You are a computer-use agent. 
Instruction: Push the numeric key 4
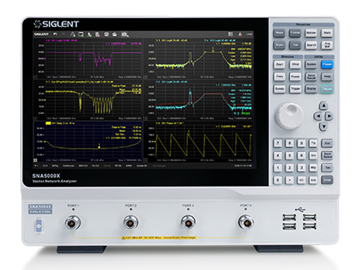click(x=278, y=155)
